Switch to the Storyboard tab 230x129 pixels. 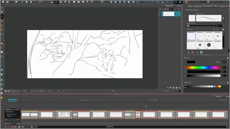coord(197,6)
